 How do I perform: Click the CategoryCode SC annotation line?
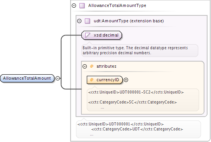tap(132, 102)
